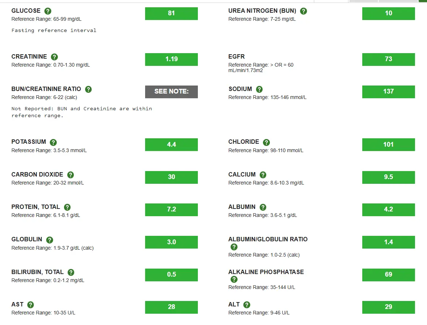
Task: Click the ALBUMIN question mark icon
Action: pyautogui.click(x=263, y=207)
